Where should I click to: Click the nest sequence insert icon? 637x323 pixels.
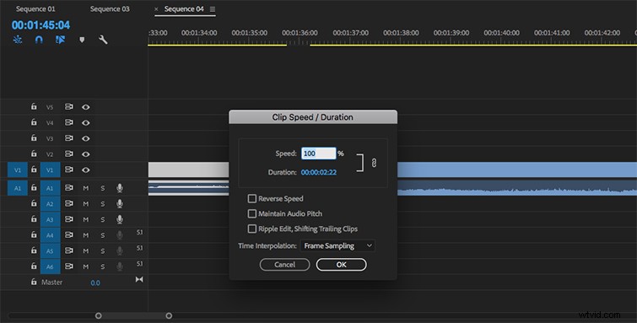click(18, 40)
